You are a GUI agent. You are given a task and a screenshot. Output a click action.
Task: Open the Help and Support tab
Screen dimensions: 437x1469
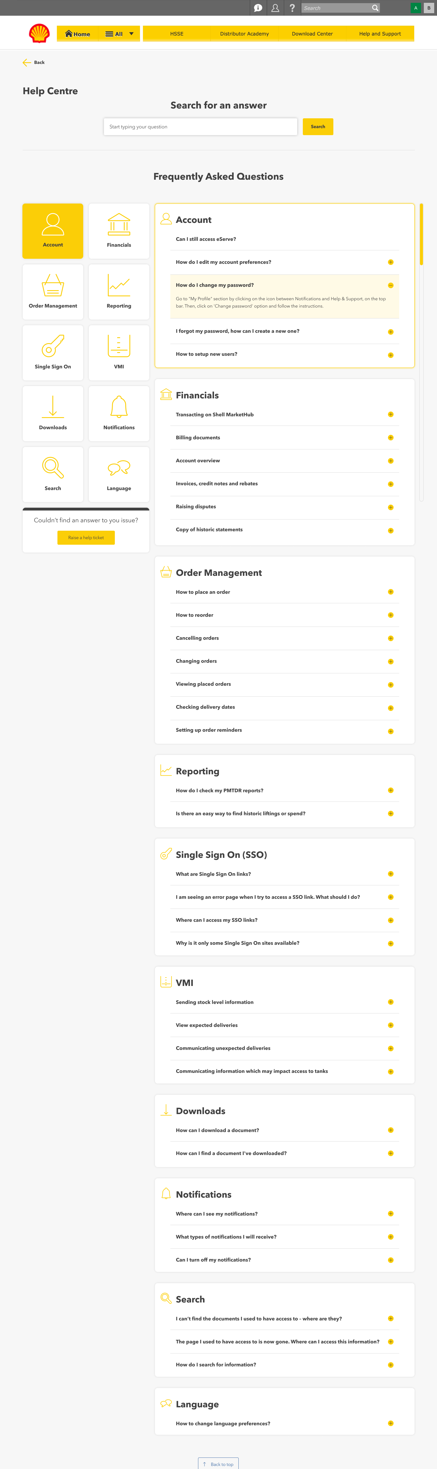(x=380, y=34)
